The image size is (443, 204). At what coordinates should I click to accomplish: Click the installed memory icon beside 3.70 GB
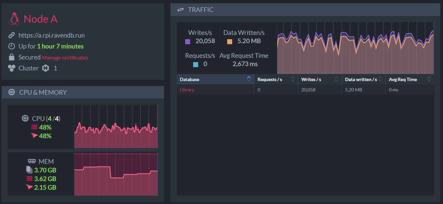point(29,170)
